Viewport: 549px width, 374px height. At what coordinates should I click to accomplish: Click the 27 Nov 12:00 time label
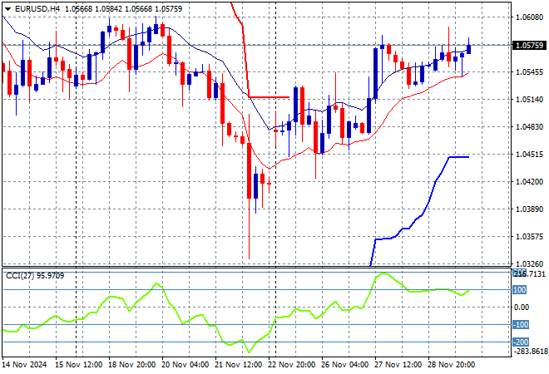[398, 365]
